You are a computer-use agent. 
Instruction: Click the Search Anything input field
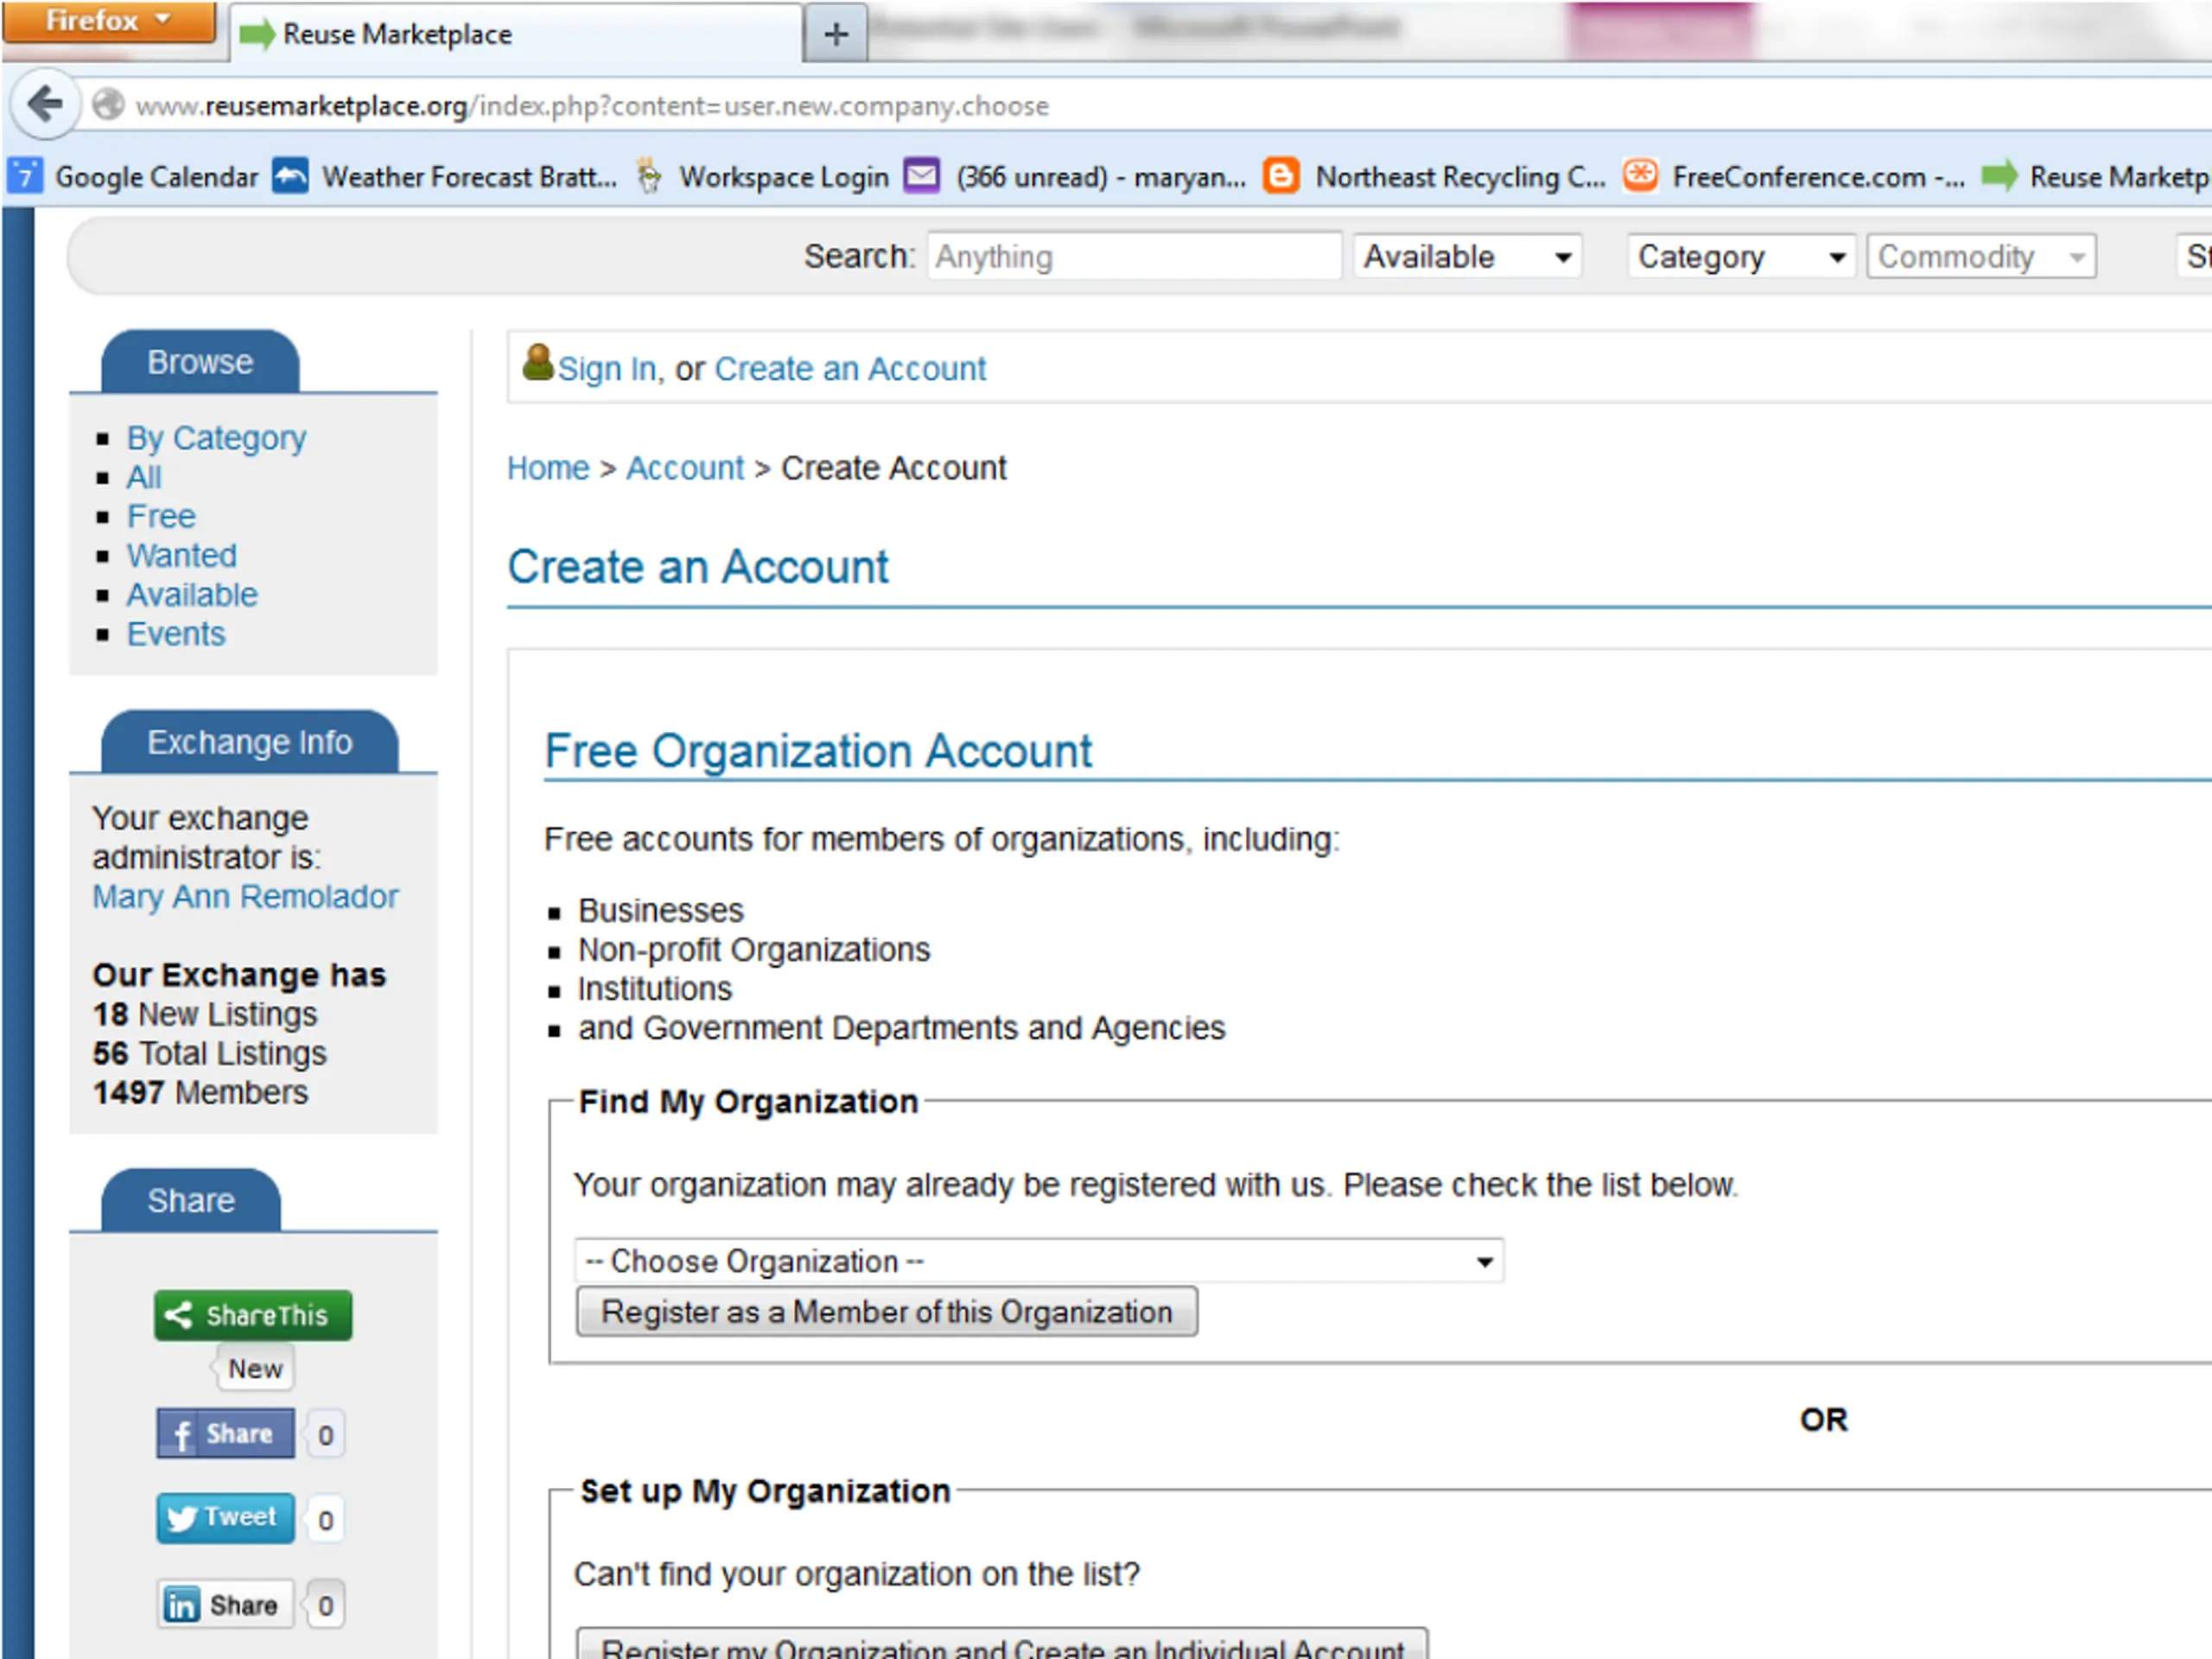(1134, 257)
